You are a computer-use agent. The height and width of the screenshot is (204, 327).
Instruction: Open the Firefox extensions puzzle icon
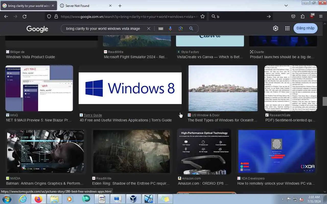[x=302, y=16]
